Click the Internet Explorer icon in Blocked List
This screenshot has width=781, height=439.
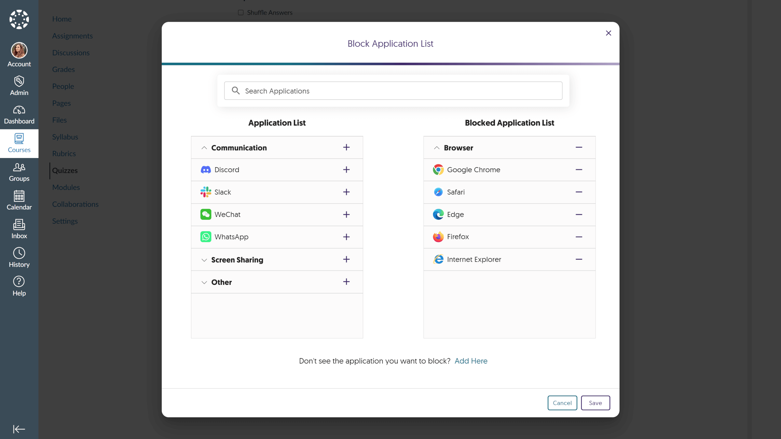(438, 259)
